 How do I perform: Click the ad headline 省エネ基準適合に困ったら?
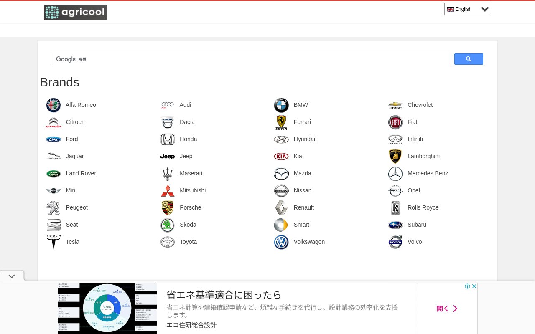[x=224, y=295]
